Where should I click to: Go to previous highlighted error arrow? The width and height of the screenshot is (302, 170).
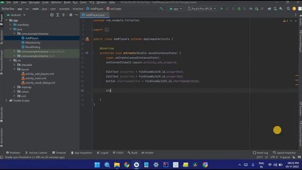pyautogui.click(x=291, y=21)
